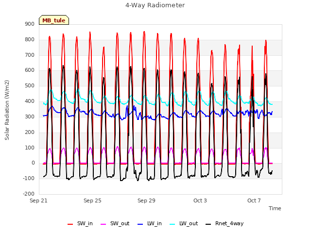Toggle the LW_out legend entry

point(184,223)
